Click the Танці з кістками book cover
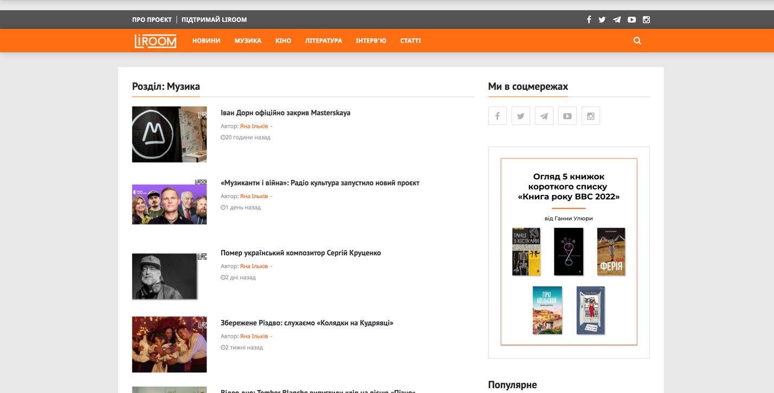The height and width of the screenshot is (393, 774). coord(526,252)
